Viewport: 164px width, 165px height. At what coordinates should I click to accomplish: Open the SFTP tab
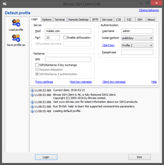click(x=95, y=20)
